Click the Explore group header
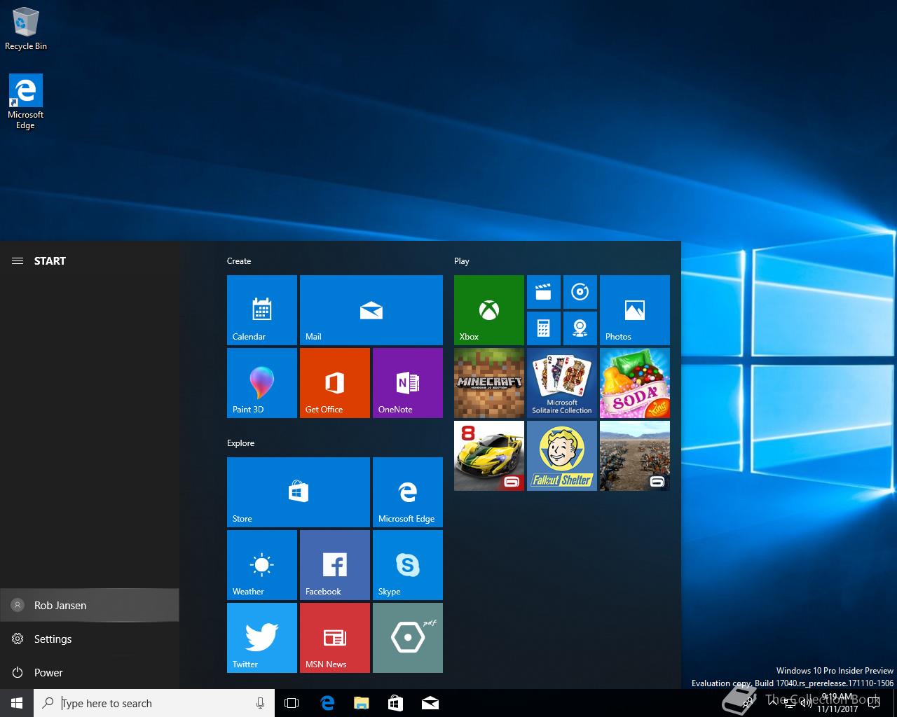The width and height of the screenshot is (897, 717). coord(240,443)
